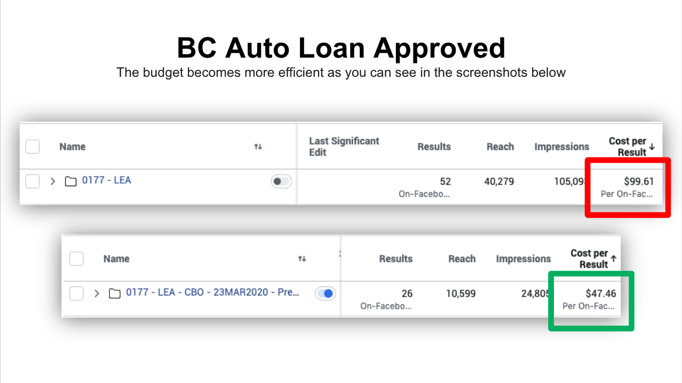Click the Impressions header in the top table
Viewport: 682px width, 383px height.
tap(561, 147)
